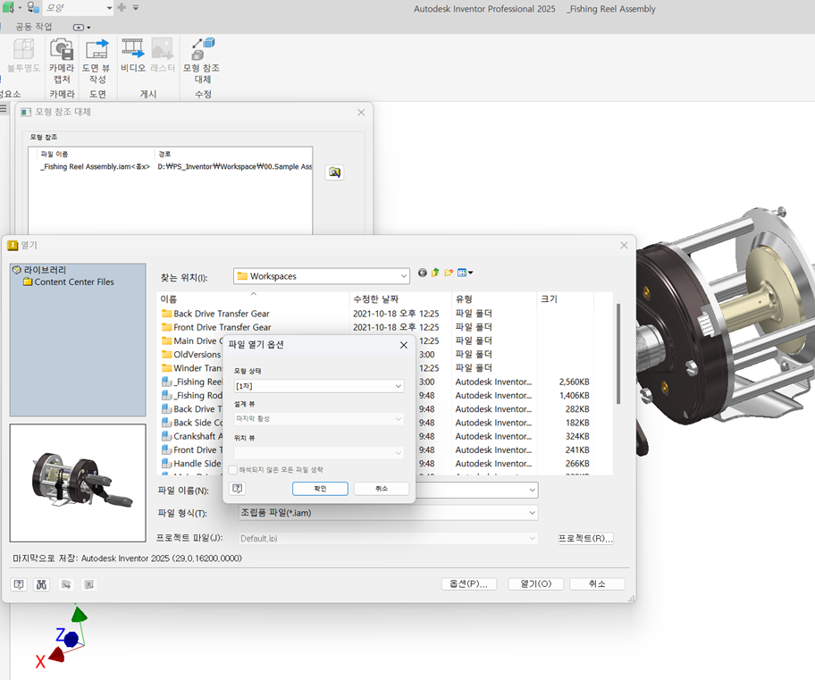815x680 pixels.
Task: Open the 설계 뷰 마지막 활성 dropdown
Action: (x=319, y=418)
